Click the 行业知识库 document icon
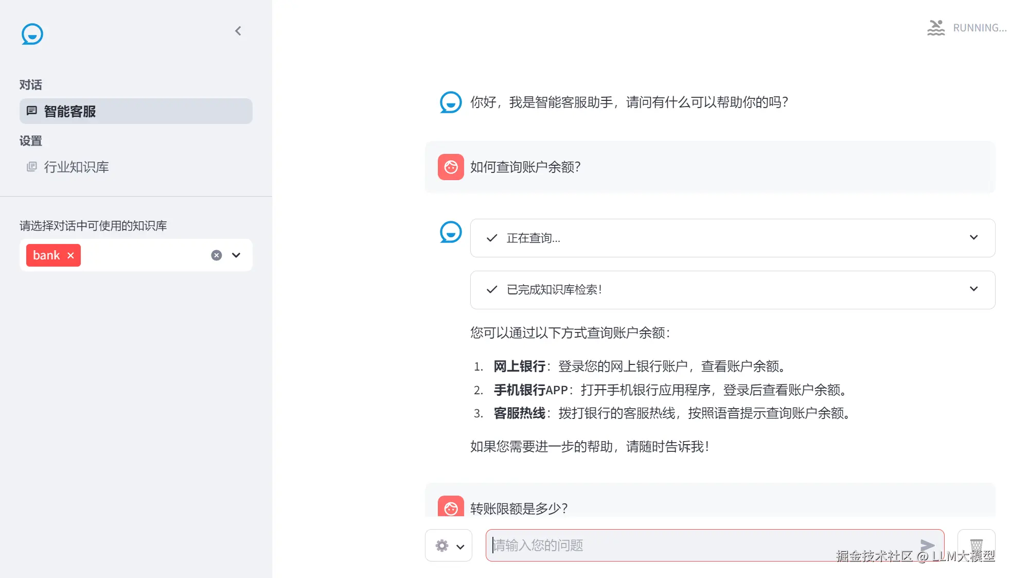The height and width of the screenshot is (578, 1010). pos(32,166)
